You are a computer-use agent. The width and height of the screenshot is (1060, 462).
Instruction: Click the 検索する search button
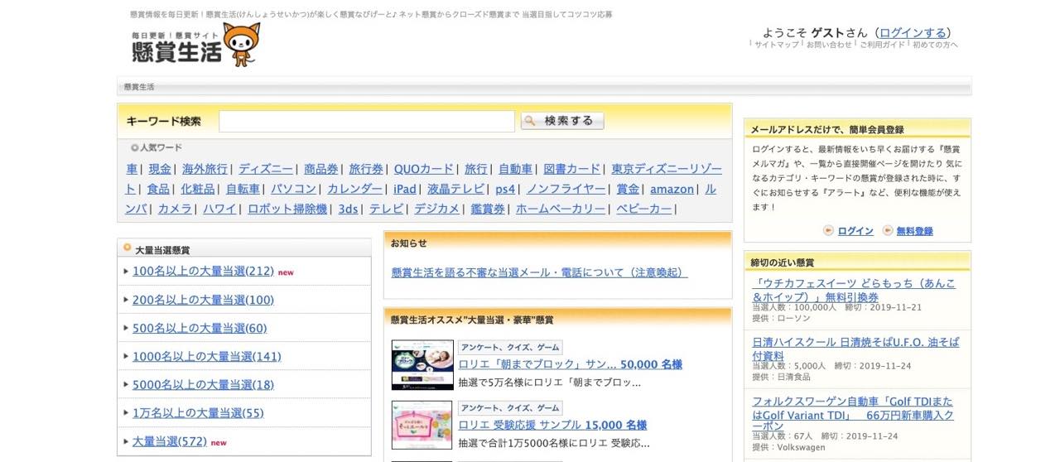click(x=562, y=121)
